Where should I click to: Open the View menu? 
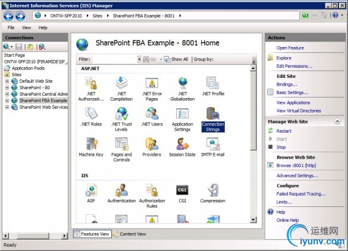[x=26, y=27]
